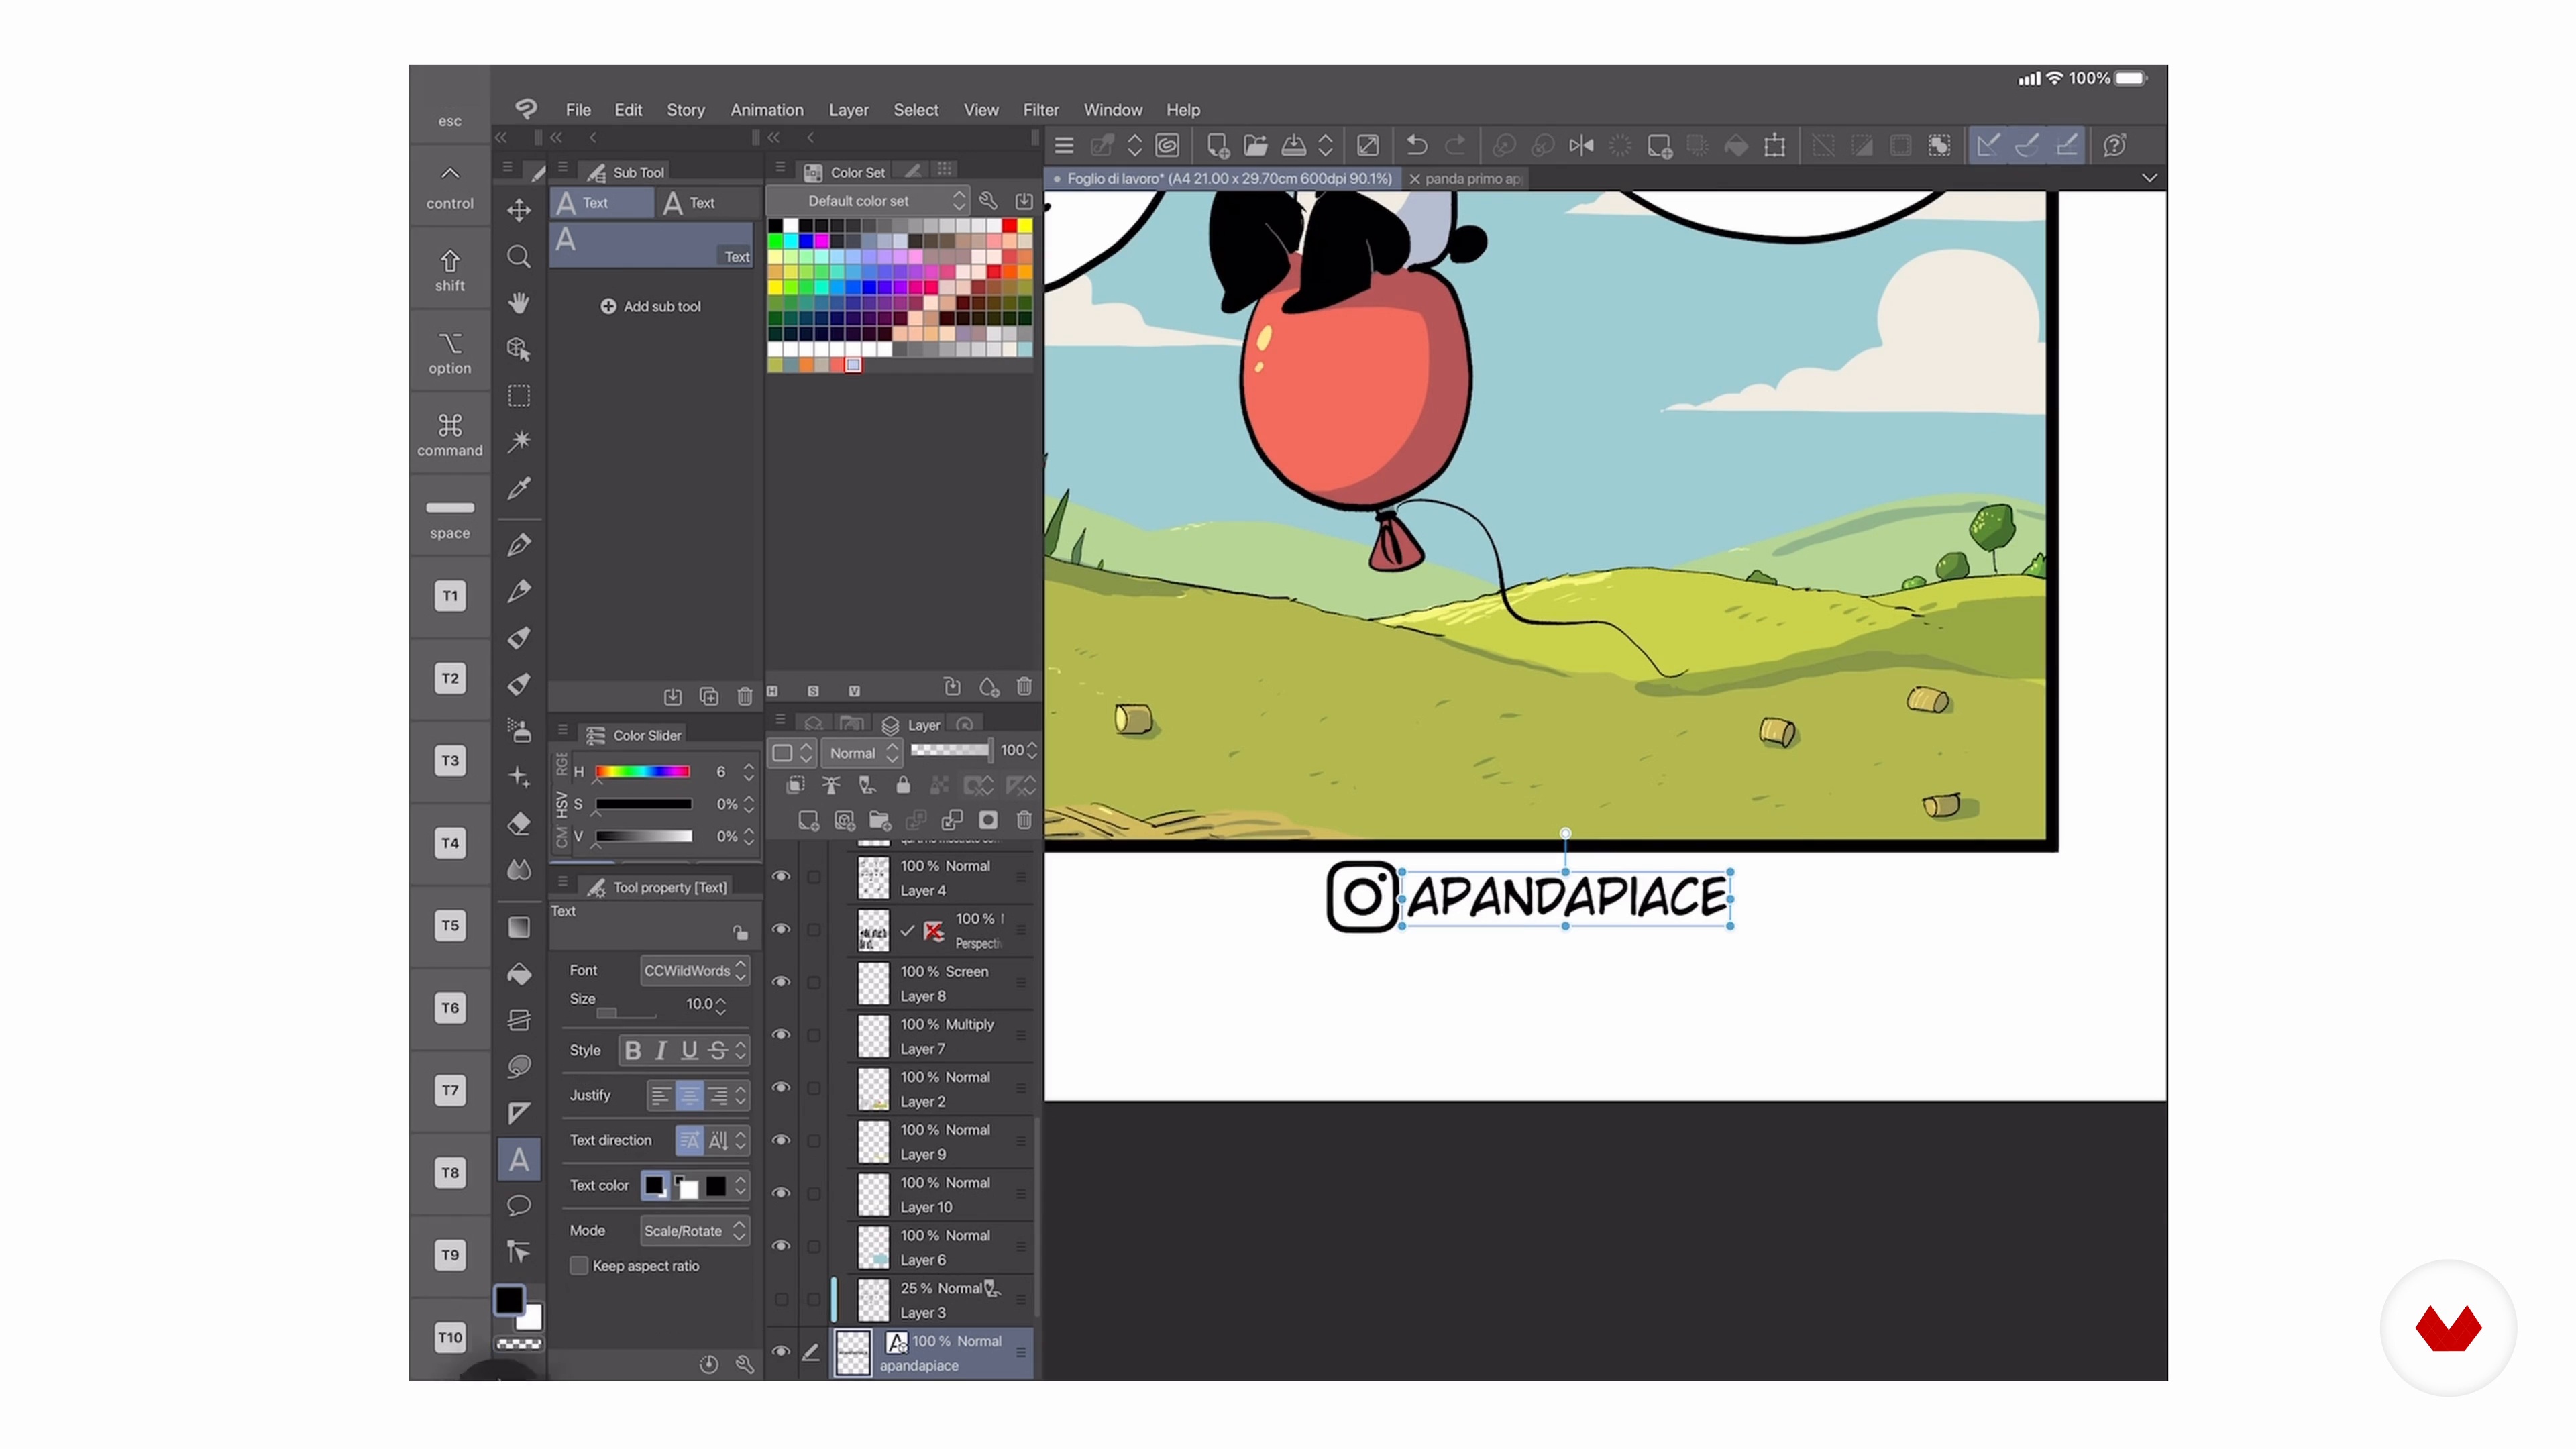Viewport: 2576px width, 1449px height.
Task: Click the font Size value field
Action: (698, 1003)
